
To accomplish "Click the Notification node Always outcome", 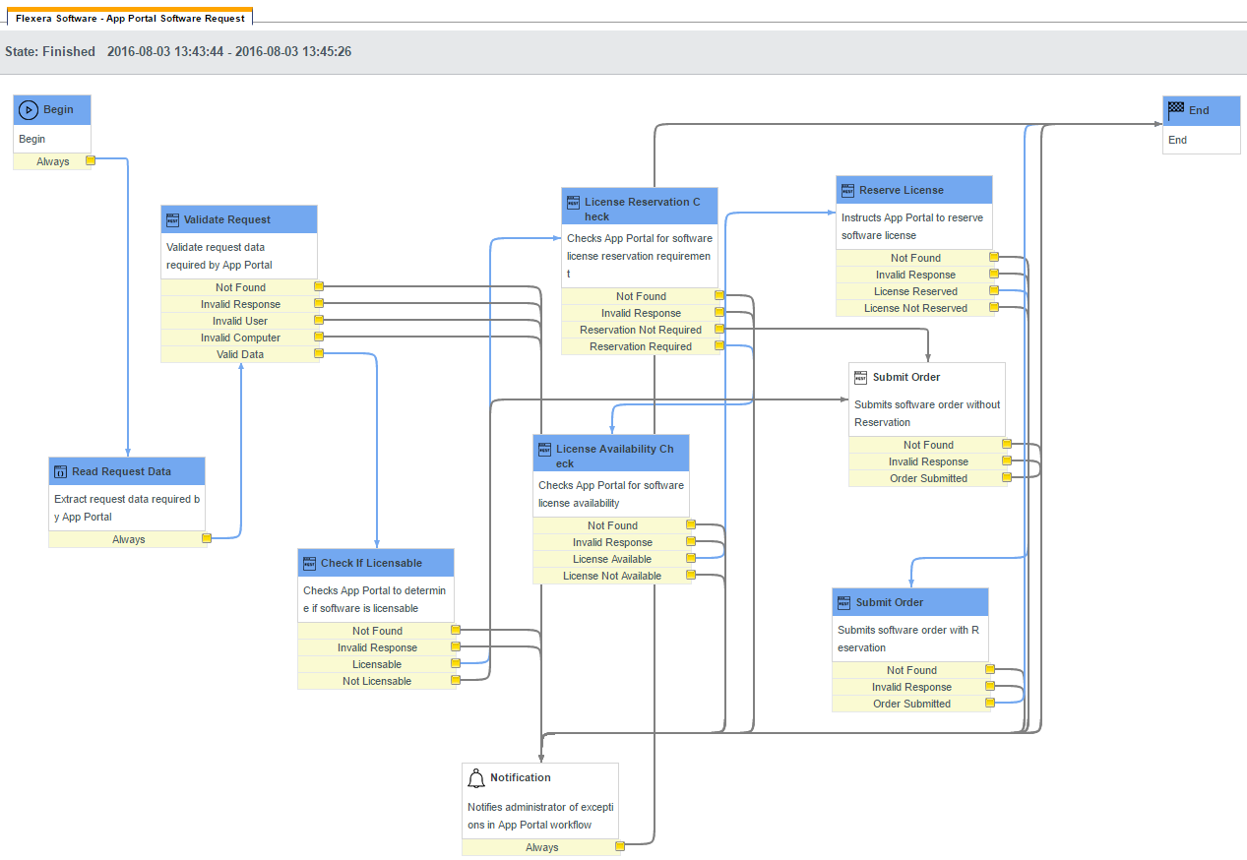I will pyautogui.click(x=542, y=847).
